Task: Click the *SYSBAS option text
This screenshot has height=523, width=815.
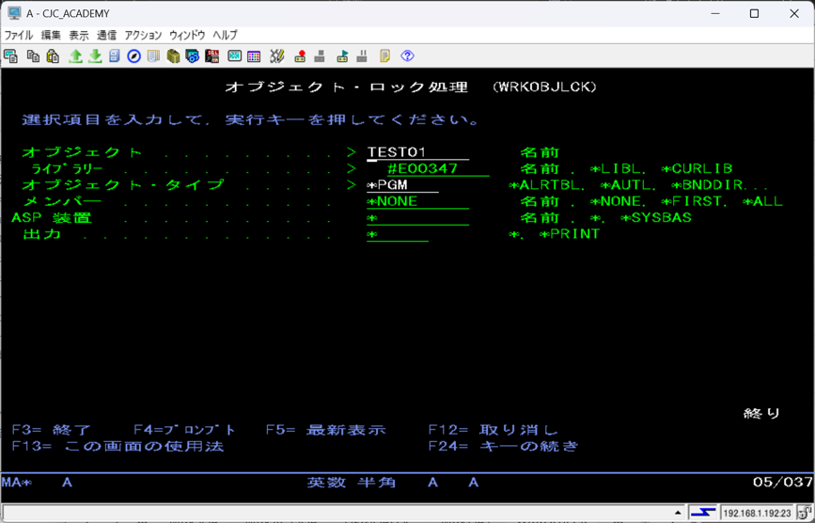Action: click(x=656, y=218)
